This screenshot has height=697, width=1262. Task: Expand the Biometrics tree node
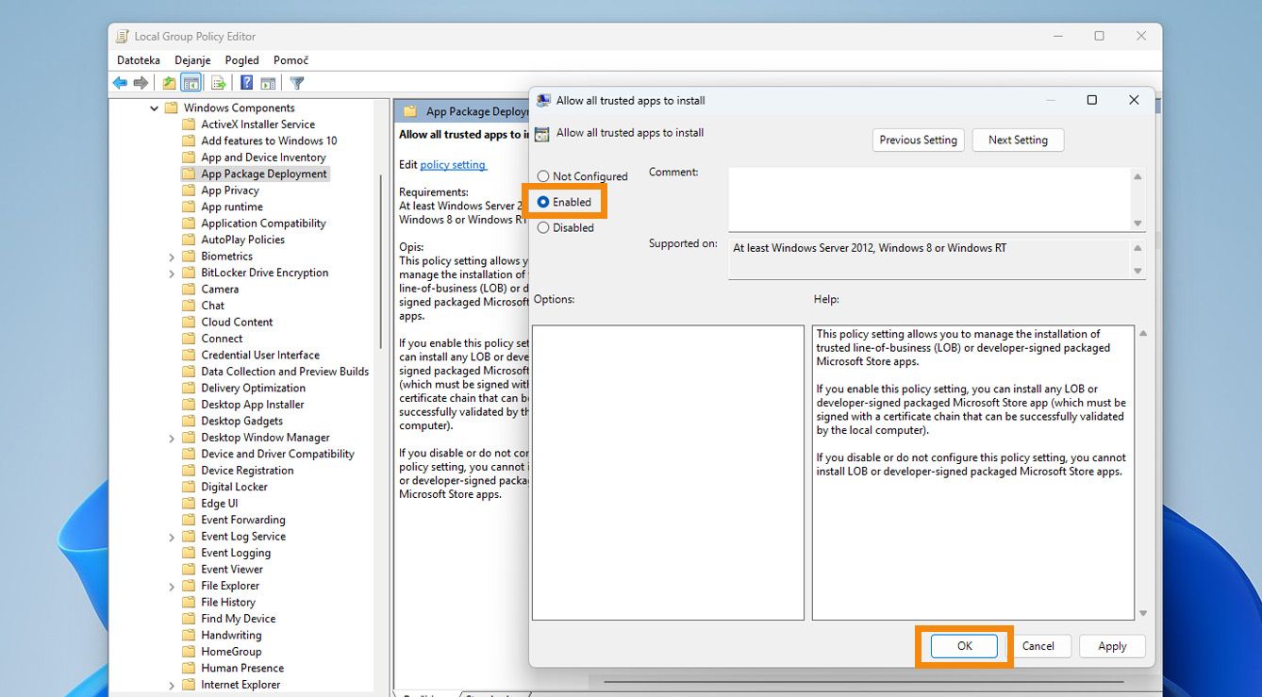[172, 257]
